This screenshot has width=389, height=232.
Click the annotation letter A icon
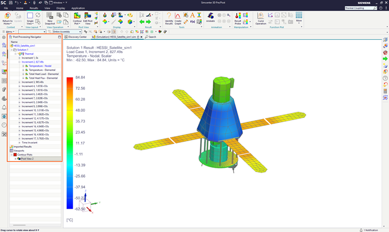[x=192, y=16]
